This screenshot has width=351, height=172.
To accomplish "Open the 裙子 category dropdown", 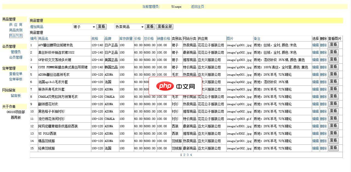I will tap(84, 26).
